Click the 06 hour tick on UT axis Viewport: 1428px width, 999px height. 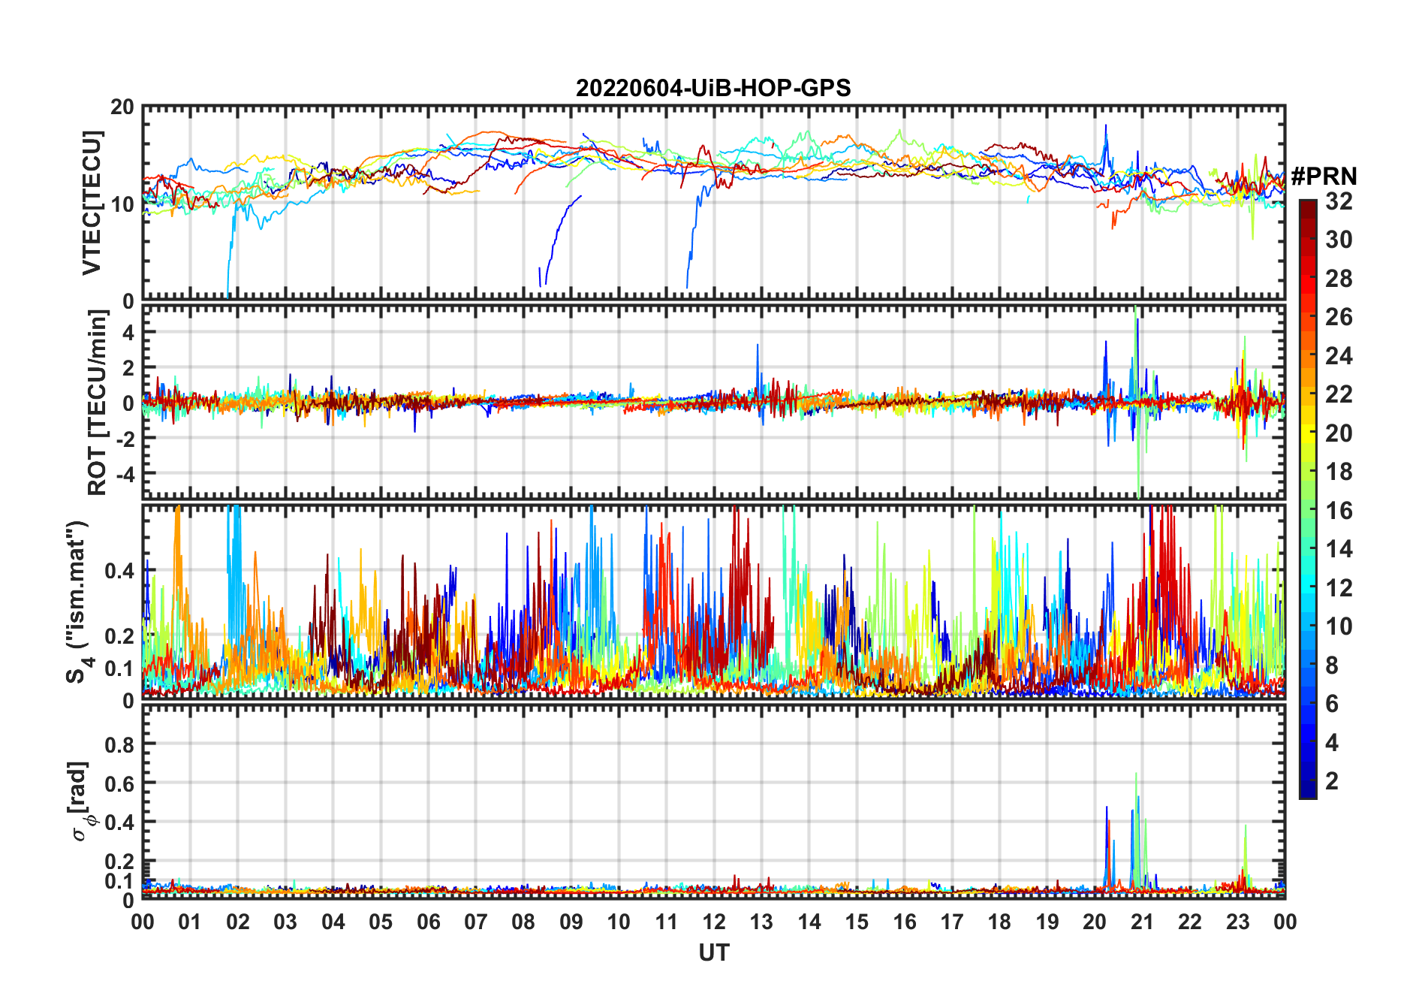[x=428, y=922]
